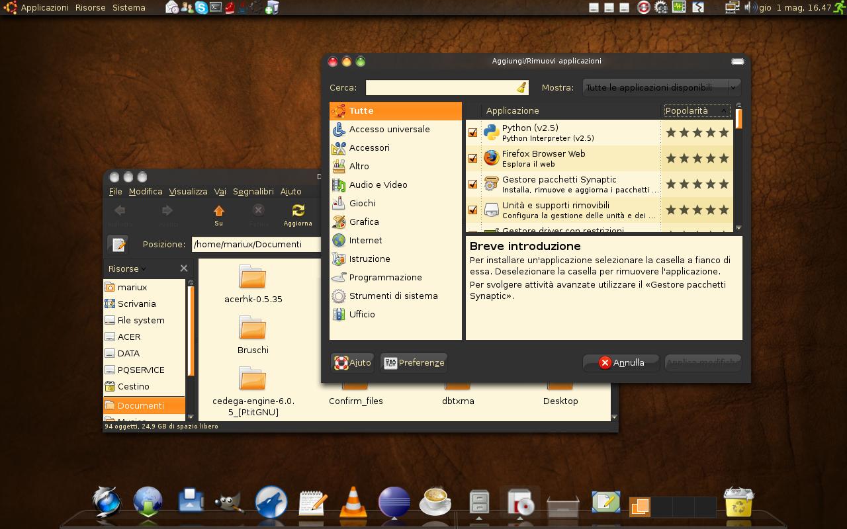Open Scrivania in the side pane

point(144,304)
